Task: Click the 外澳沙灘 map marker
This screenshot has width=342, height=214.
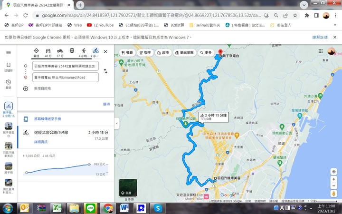Action: (x=320, y=96)
